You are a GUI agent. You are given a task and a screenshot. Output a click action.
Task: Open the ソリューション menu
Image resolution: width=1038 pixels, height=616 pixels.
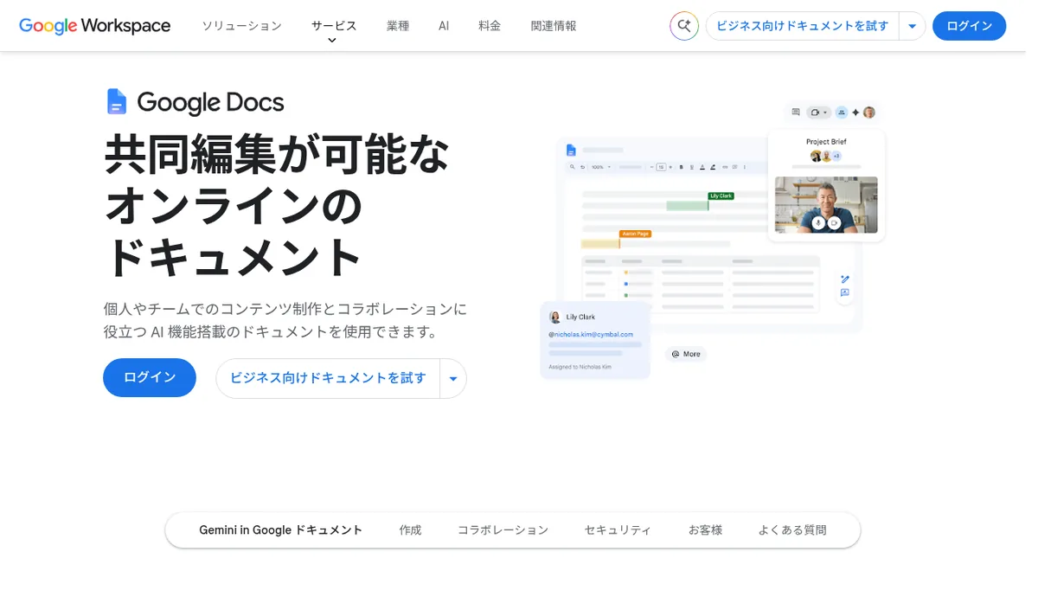(241, 26)
